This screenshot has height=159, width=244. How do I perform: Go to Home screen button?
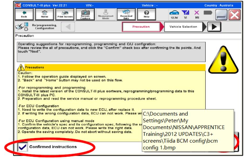click(45, 14)
